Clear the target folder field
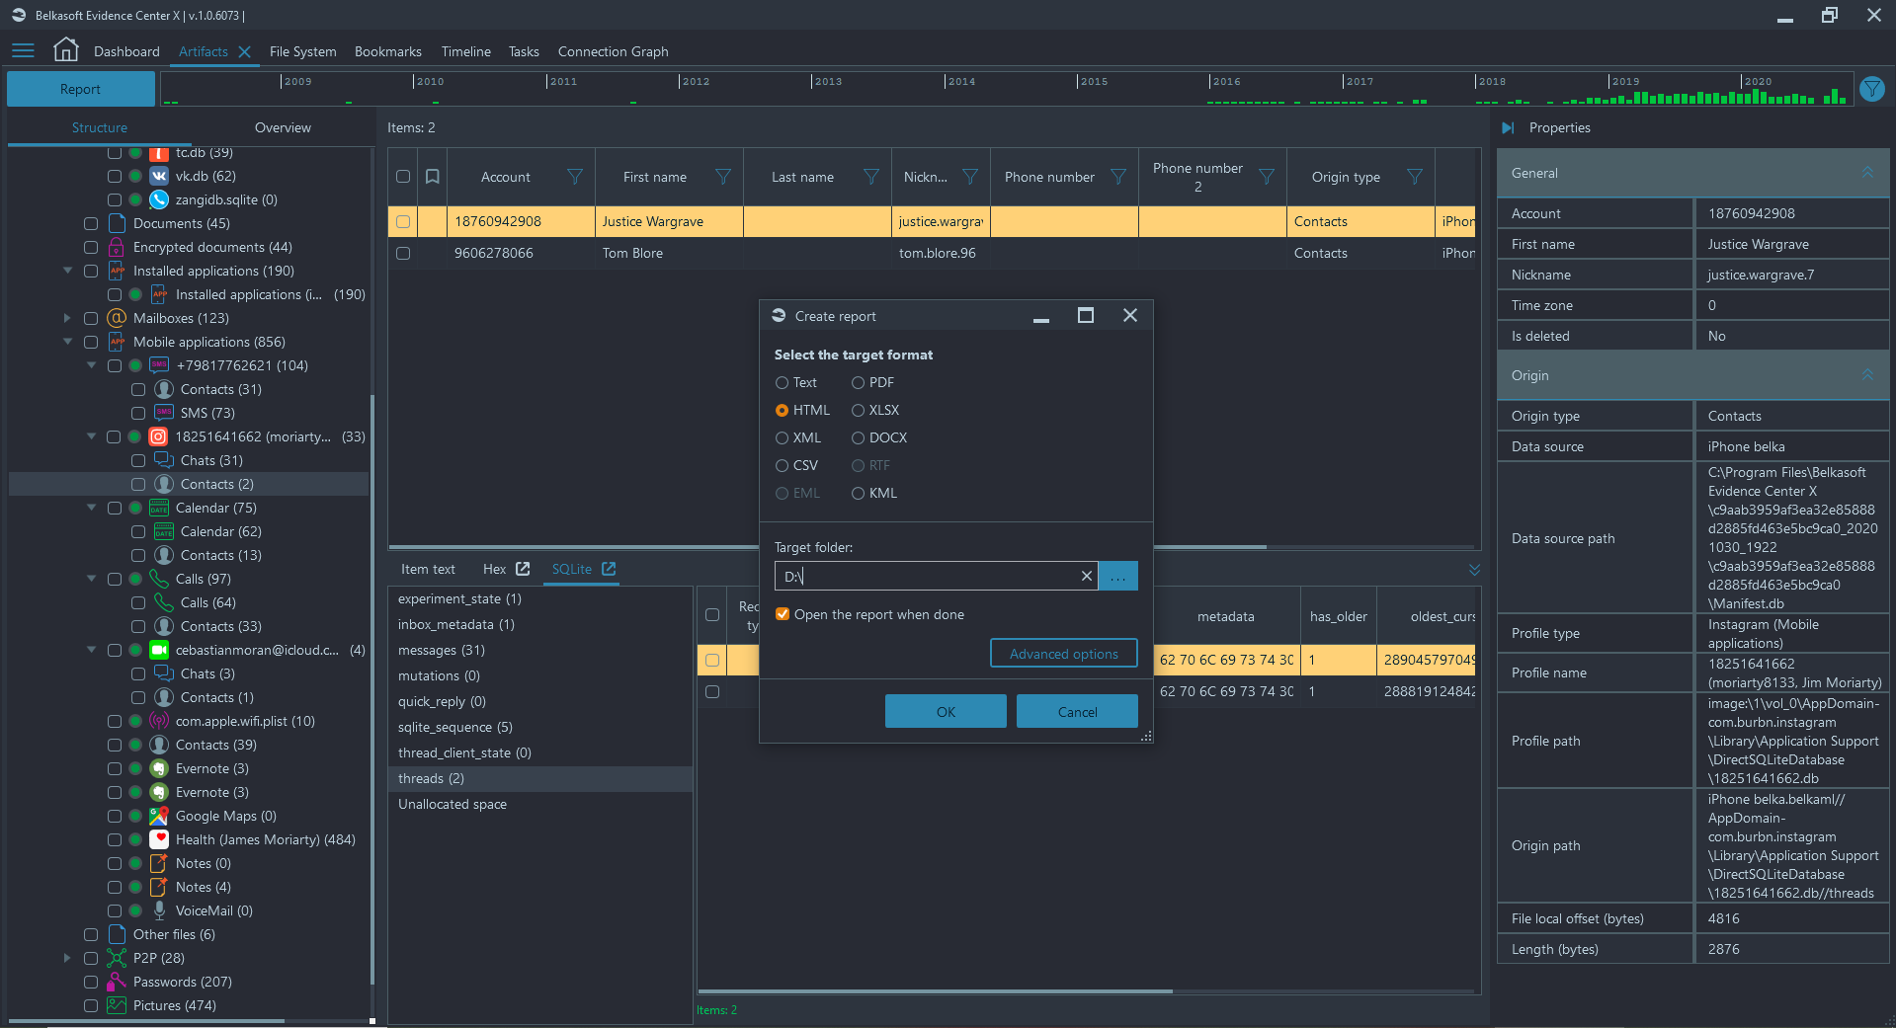1896x1028 pixels. pyautogui.click(x=1086, y=576)
